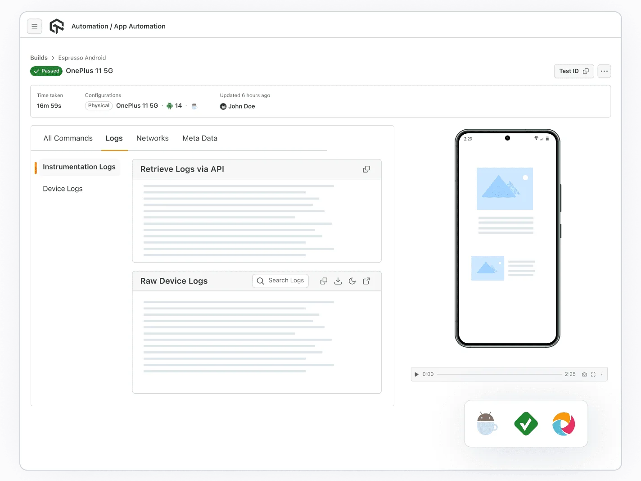The width and height of the screenshot is (641, 481).
Task: Open Raw Device Logs in new window
Action: point(366,281)
